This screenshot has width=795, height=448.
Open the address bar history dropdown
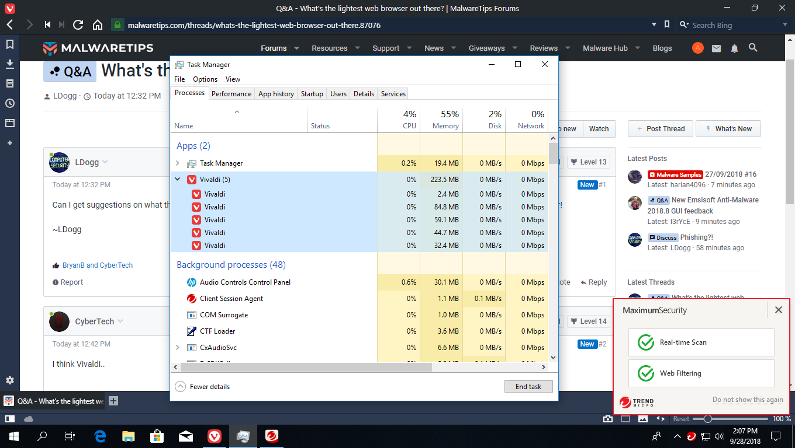pyautogui.click(x=654, y=25)
